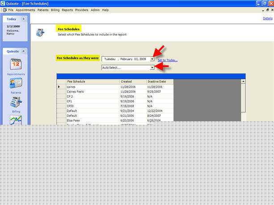Click the Details link
The width and height of the screenshot is (274, 205).
coord(268,18)
